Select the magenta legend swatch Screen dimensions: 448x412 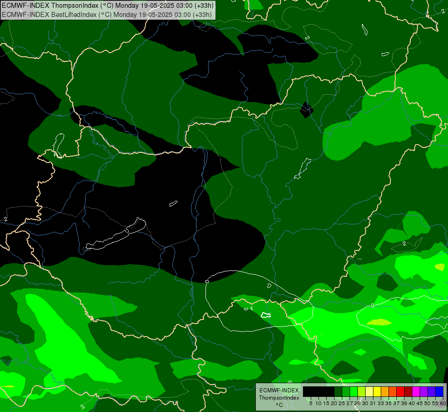(x=416, y=391)
